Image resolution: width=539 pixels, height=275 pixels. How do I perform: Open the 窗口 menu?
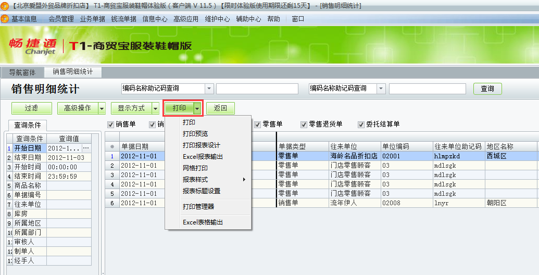(298, 19)
